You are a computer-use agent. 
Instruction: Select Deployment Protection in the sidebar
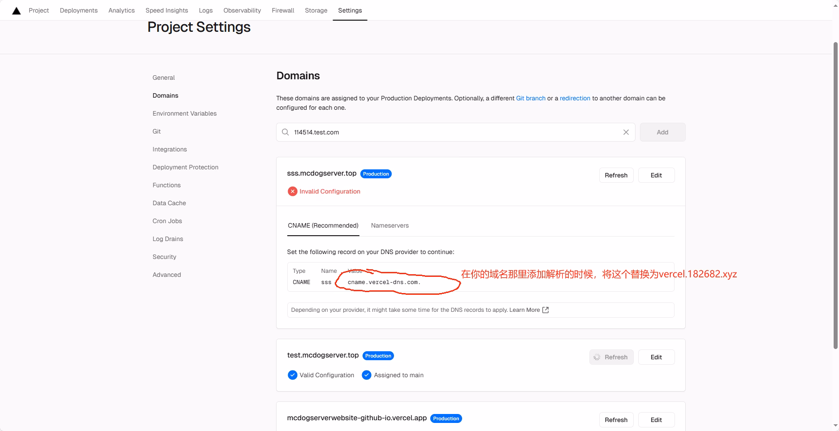tap(185, 167)
